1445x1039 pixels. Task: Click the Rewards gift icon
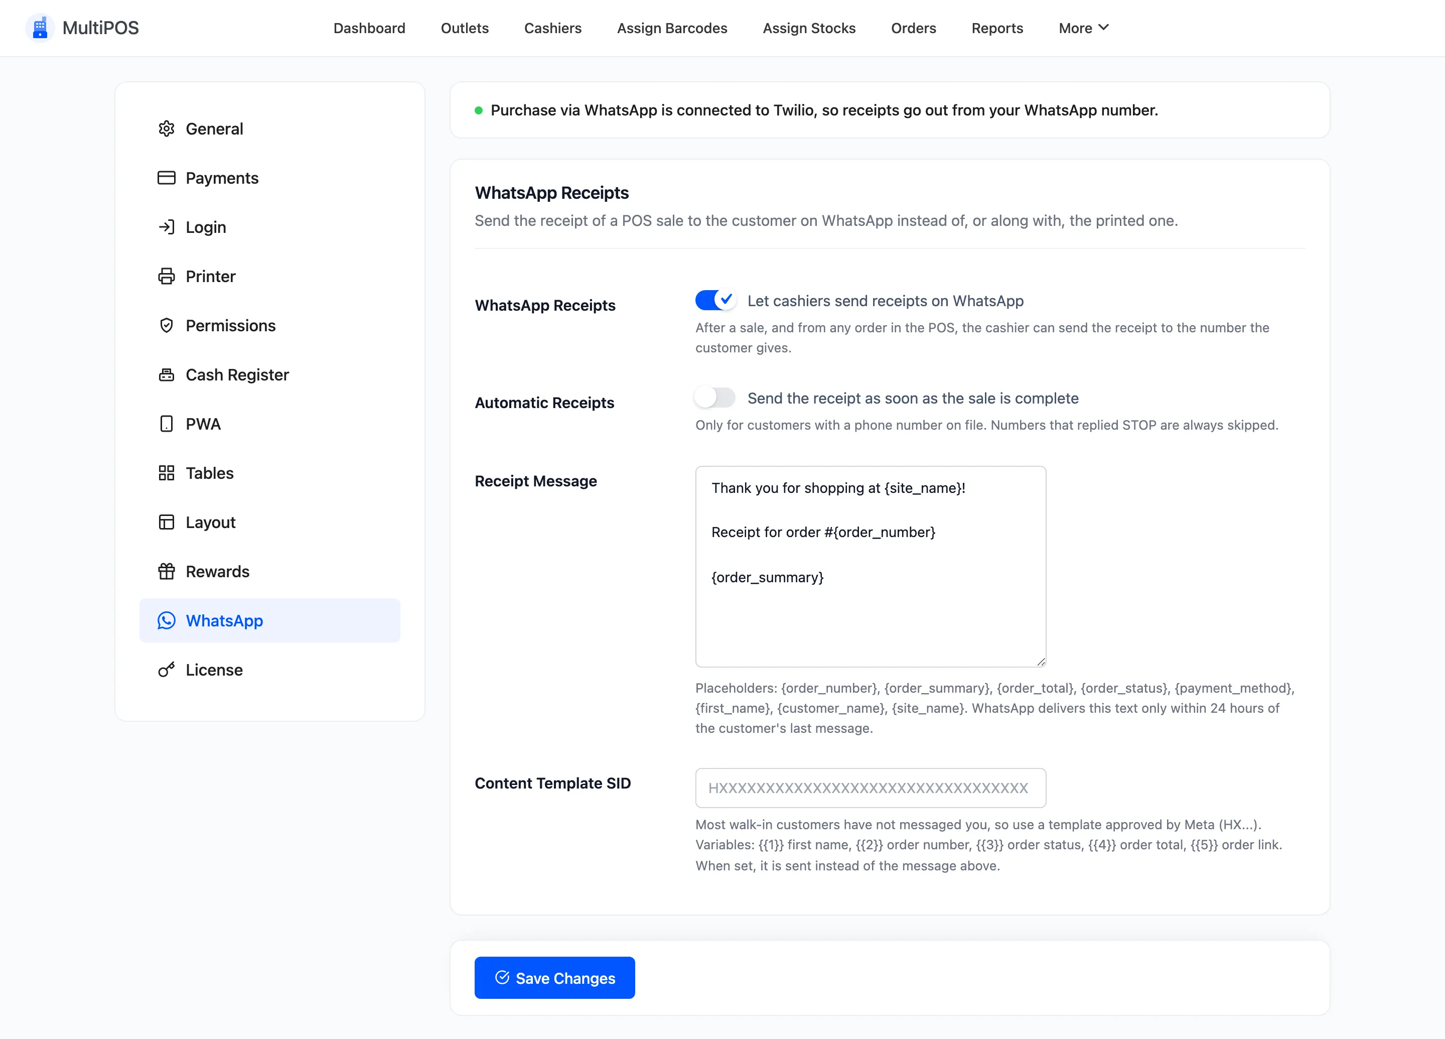166,571
